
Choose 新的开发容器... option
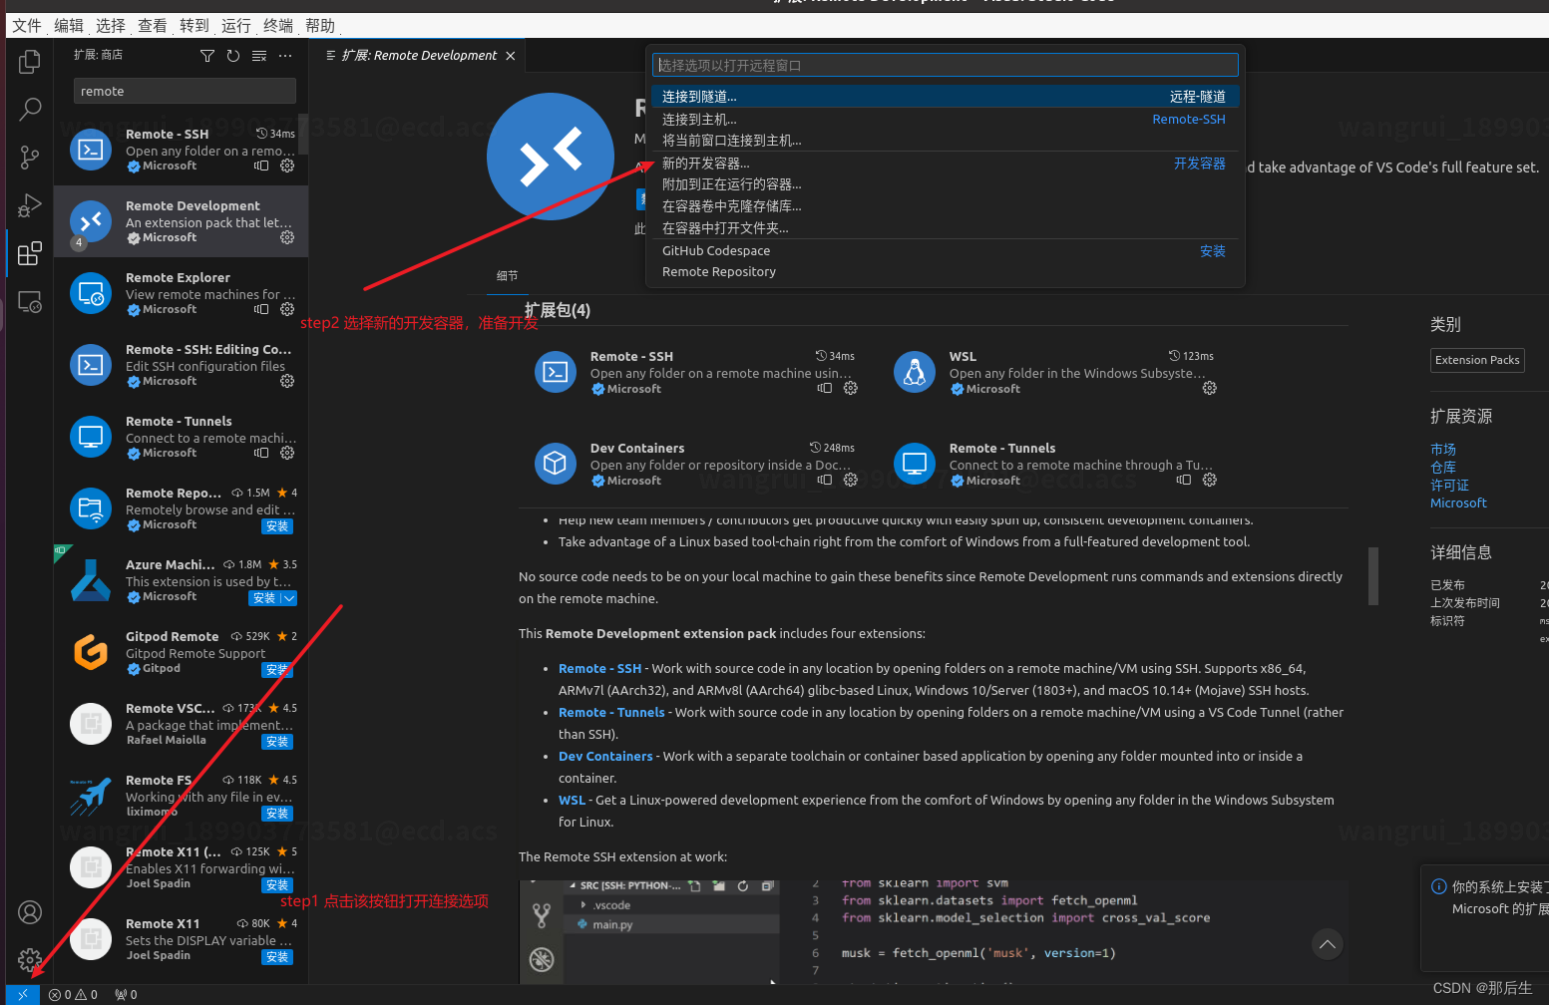[x=946, y=163]
